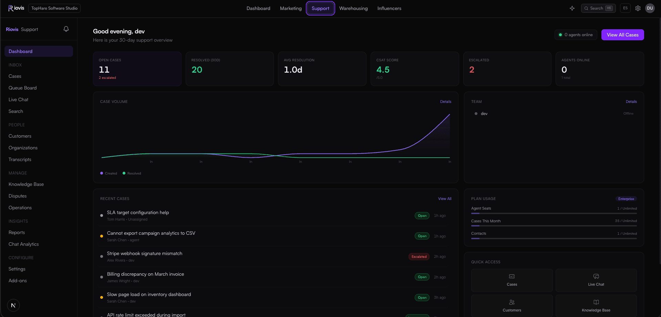Screen dimensions: 661x317
Task: Open the TopHare Software Studio workspace selector
Action: (54, 8)
